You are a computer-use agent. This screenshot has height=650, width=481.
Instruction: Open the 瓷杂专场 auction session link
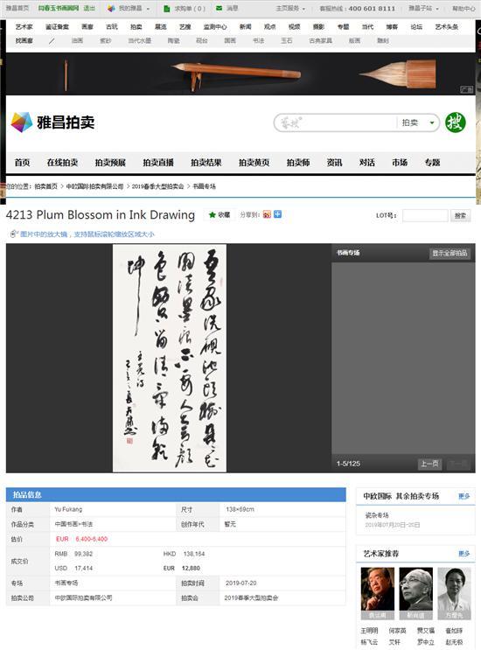tap(377, 515)
